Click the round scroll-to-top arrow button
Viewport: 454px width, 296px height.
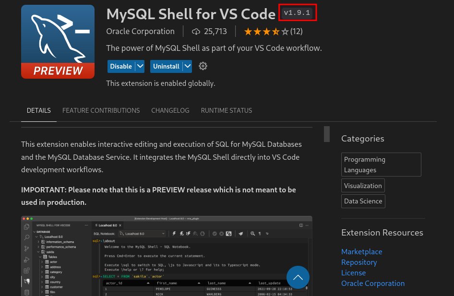pyautogui.click(x=298, y=277)
